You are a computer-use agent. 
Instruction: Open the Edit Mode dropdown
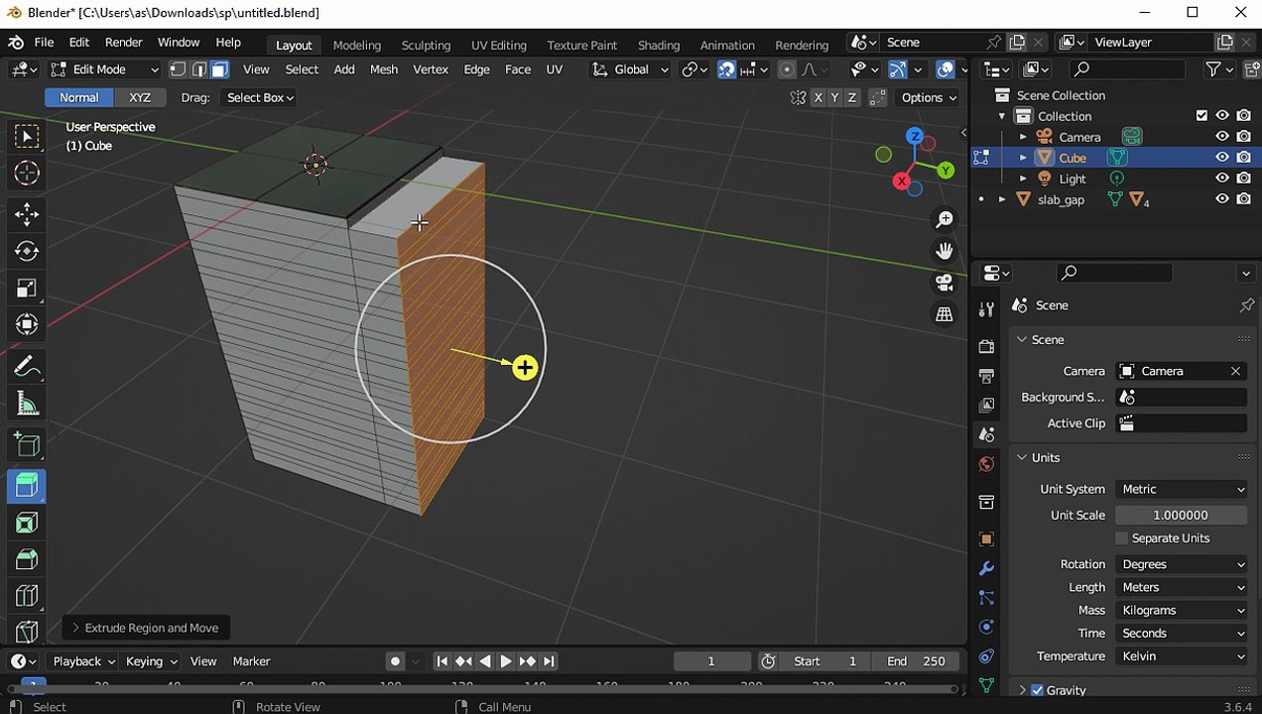click(x=104, y=69)
